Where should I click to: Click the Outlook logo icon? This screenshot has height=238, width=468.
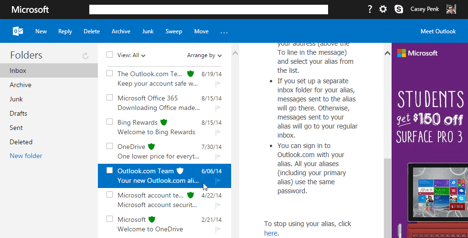click(18, 31)
